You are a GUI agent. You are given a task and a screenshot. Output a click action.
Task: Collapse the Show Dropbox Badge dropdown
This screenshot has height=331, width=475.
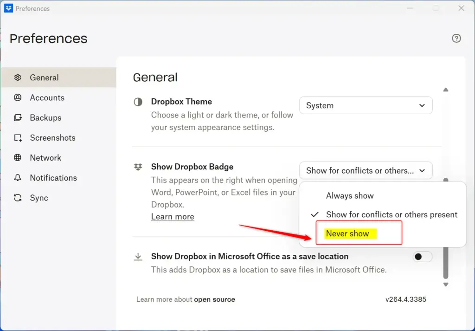(366, 171)
